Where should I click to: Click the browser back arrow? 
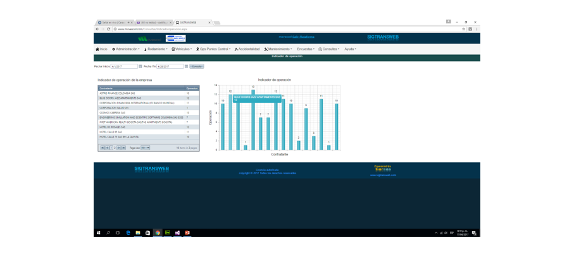click(x=97, y=29)
